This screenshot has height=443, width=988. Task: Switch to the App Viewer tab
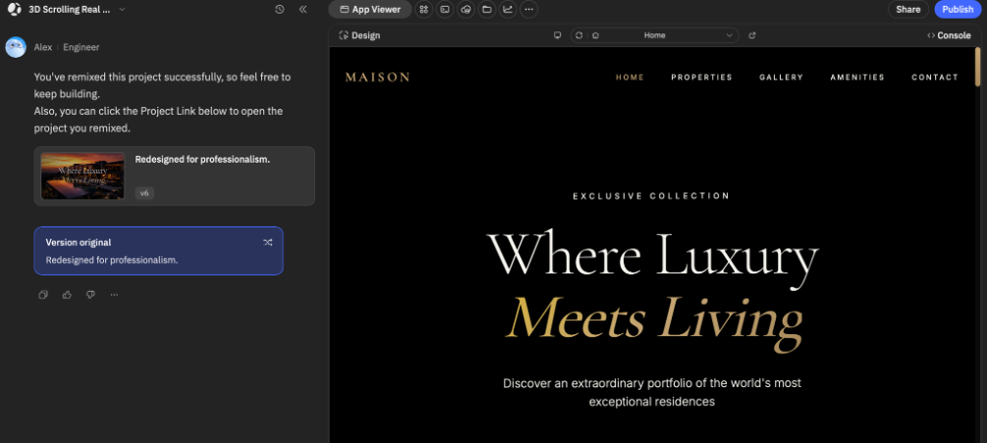click(370, 10)
